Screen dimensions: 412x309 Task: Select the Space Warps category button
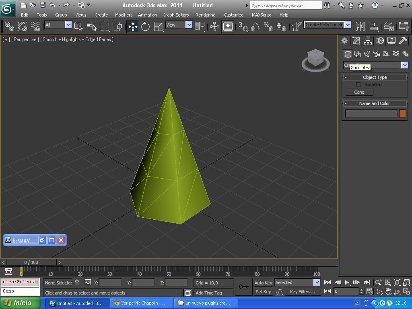coord(396,54)
